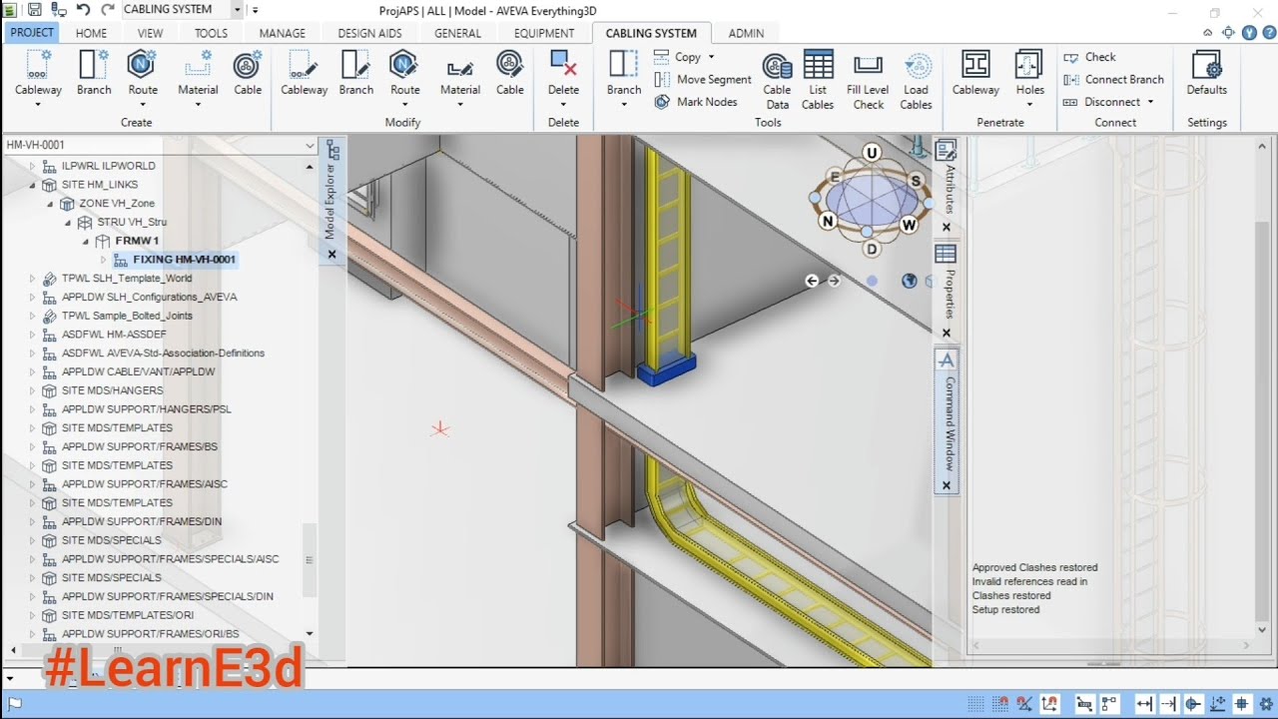The width and height of the screenshot is (1278, 719).
Task: Click Penetrate Cableway icon
Action: (975, 65)
